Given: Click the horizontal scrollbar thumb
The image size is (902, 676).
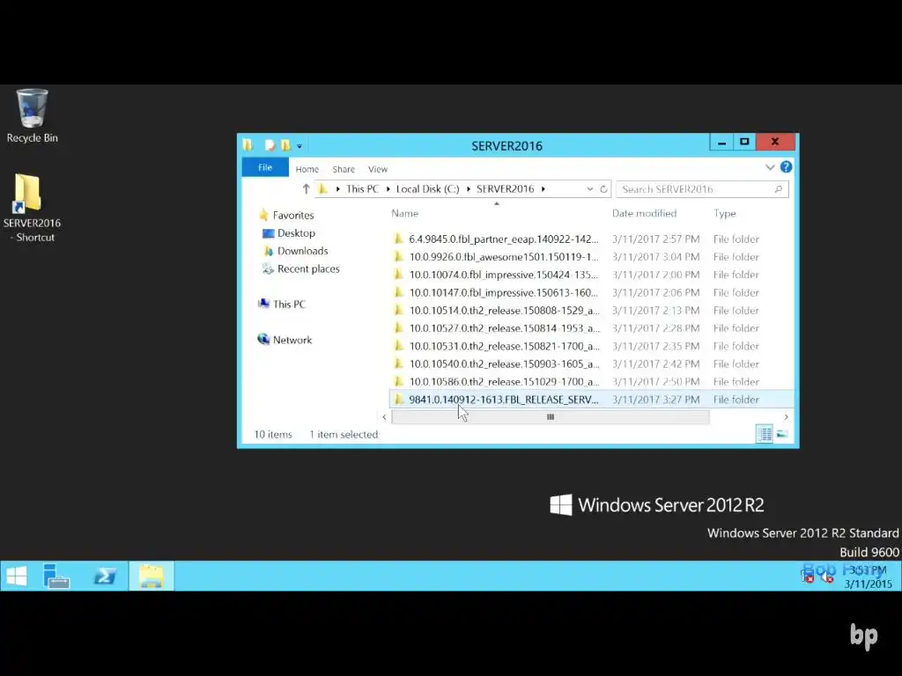Looking at the screenshot, I should [x=551, y=417].
